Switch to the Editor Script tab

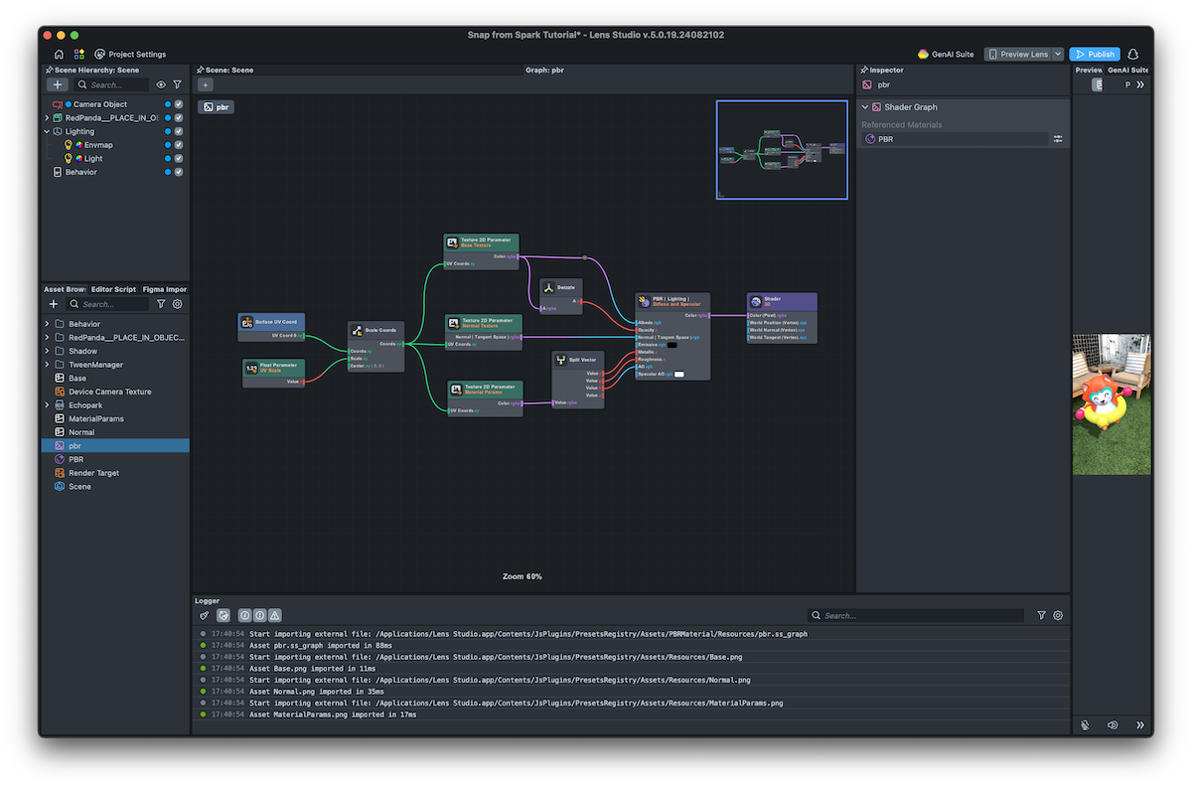tap(113, 289)
